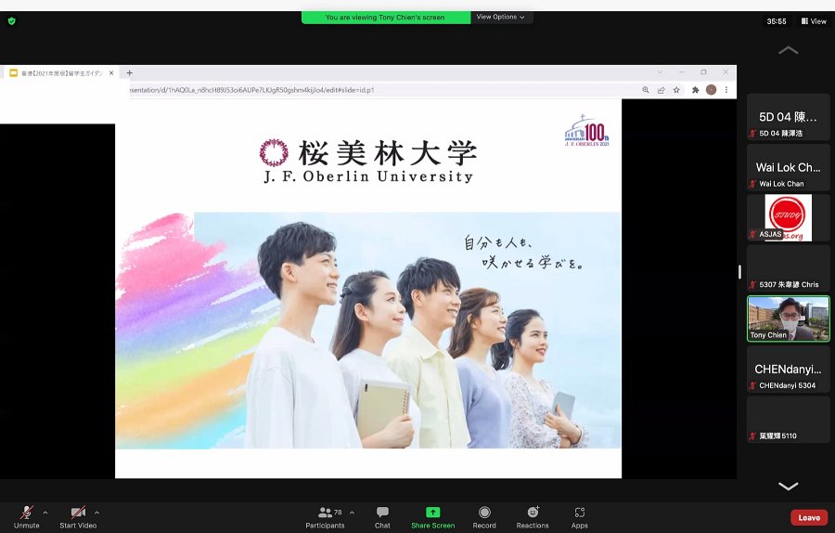Click the 100th anniversary logo on slide
Image resolution: width=835 pixels, height=533 pixels.
pos(587,131)
